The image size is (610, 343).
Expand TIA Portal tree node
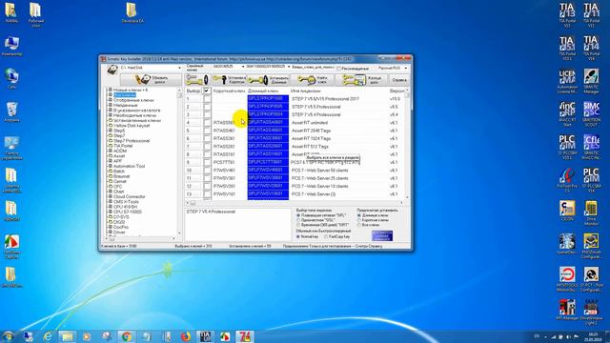[x=111, y=146]
